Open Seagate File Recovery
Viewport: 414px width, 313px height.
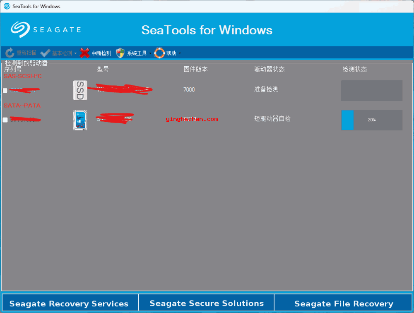(344, 303)
